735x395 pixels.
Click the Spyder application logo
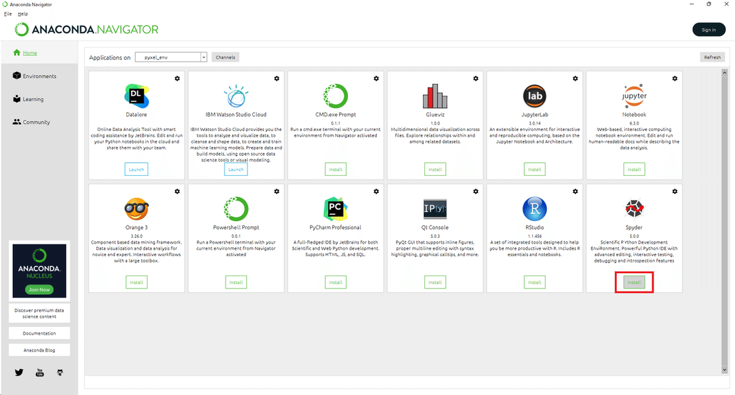[x=634, y=209]
